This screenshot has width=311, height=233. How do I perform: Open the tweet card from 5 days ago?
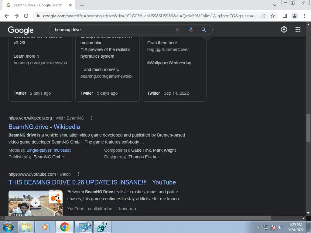pos(108,69)
